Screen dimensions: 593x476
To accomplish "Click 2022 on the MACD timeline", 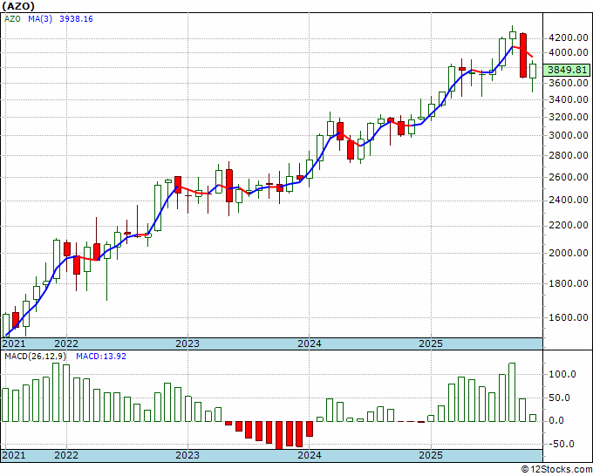I will coord(66,455).
